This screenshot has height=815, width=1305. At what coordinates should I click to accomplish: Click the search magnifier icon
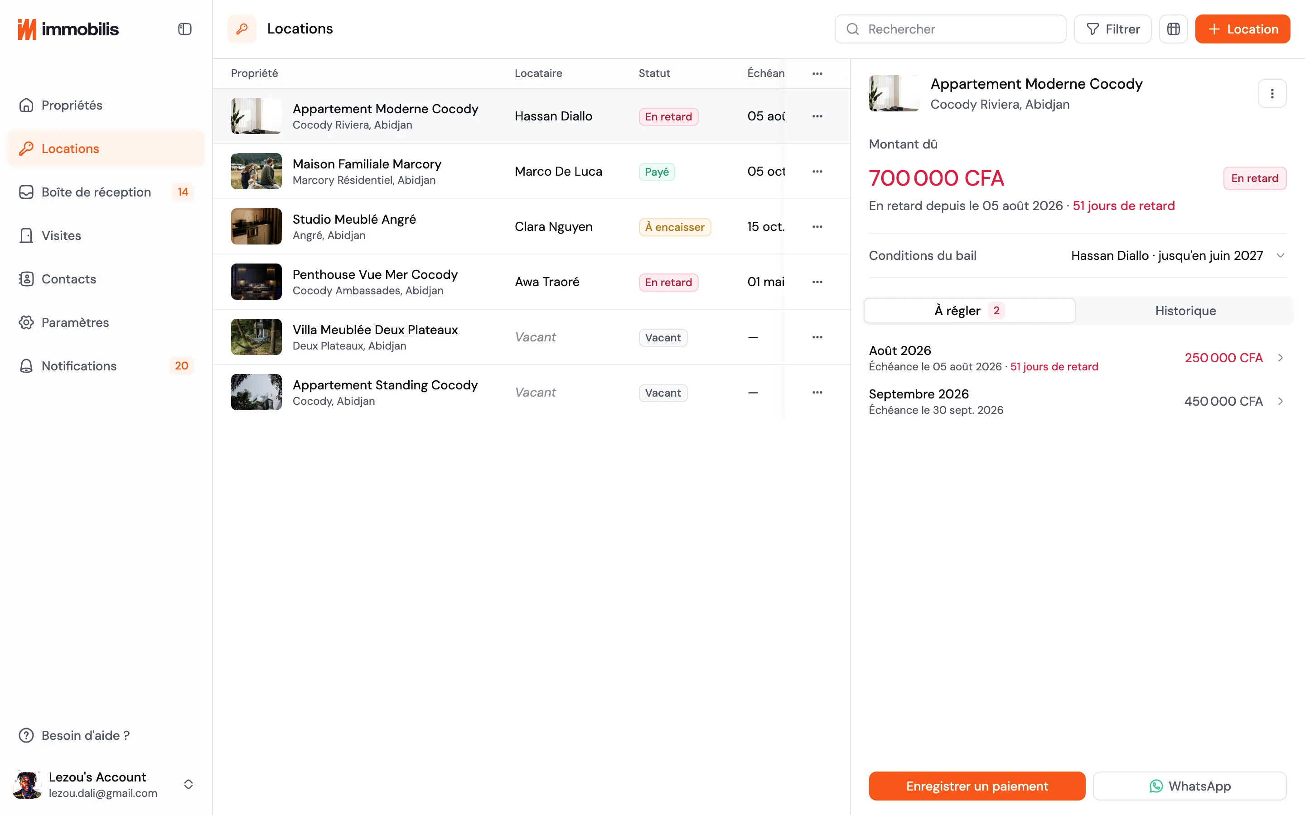coord(853,29)
